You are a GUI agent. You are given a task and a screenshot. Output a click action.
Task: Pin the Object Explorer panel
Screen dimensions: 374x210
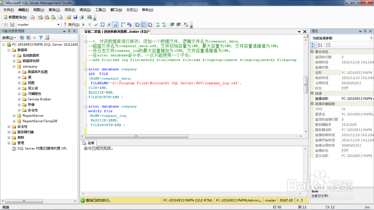69,31
